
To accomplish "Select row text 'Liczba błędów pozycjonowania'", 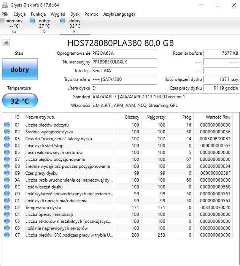I will tap(55, 159).
